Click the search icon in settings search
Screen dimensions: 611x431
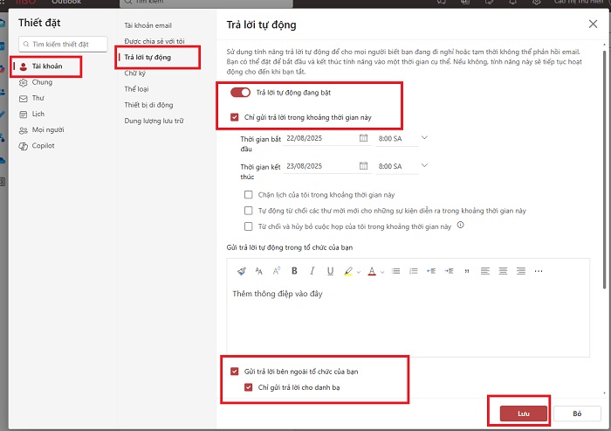[x=26, y=44]
